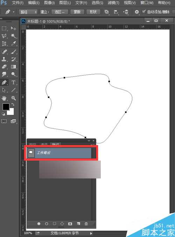Select the Gradient tool
This screenshot has width=175, height=237.
click(13, 67)
